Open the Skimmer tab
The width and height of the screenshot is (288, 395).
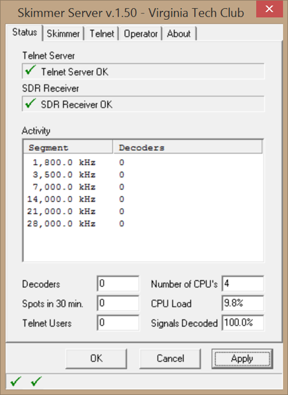pyautogui.click(x=63, y=34)
